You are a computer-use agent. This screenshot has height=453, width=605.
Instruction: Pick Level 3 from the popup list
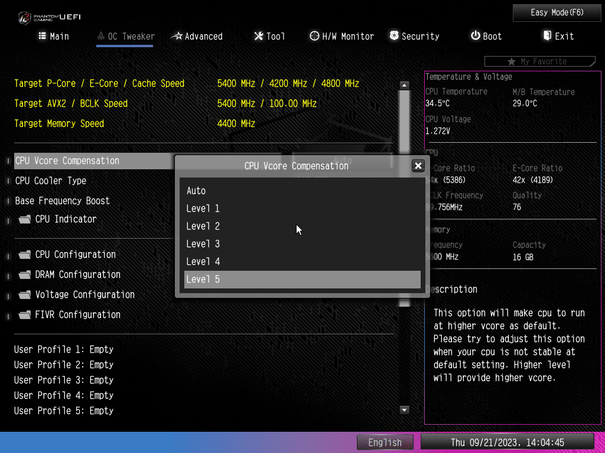click(203, 244)
